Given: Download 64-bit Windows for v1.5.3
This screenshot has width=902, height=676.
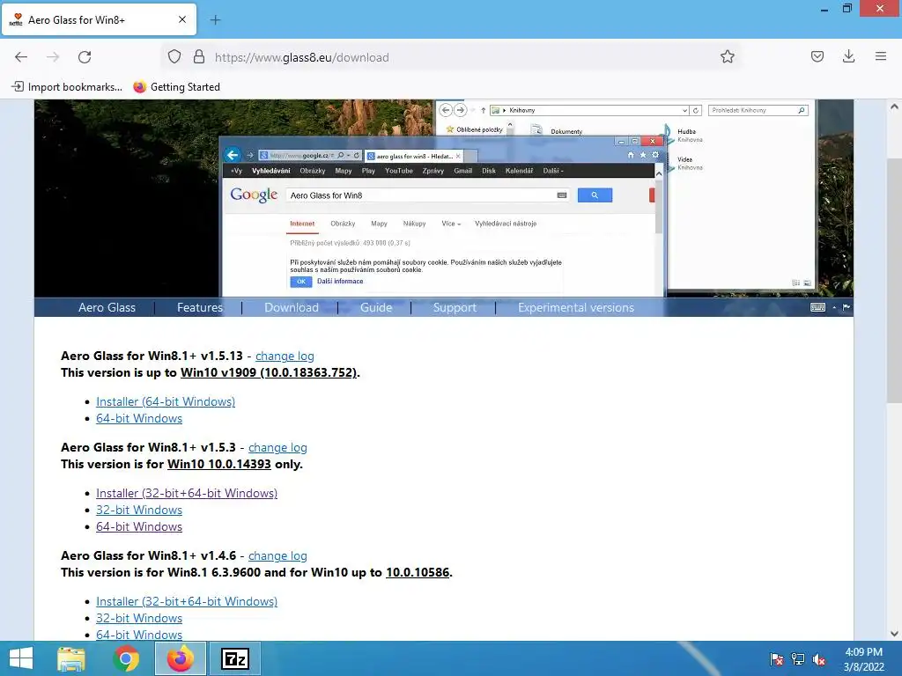Looking at the screenshot, I should [139, 526].
